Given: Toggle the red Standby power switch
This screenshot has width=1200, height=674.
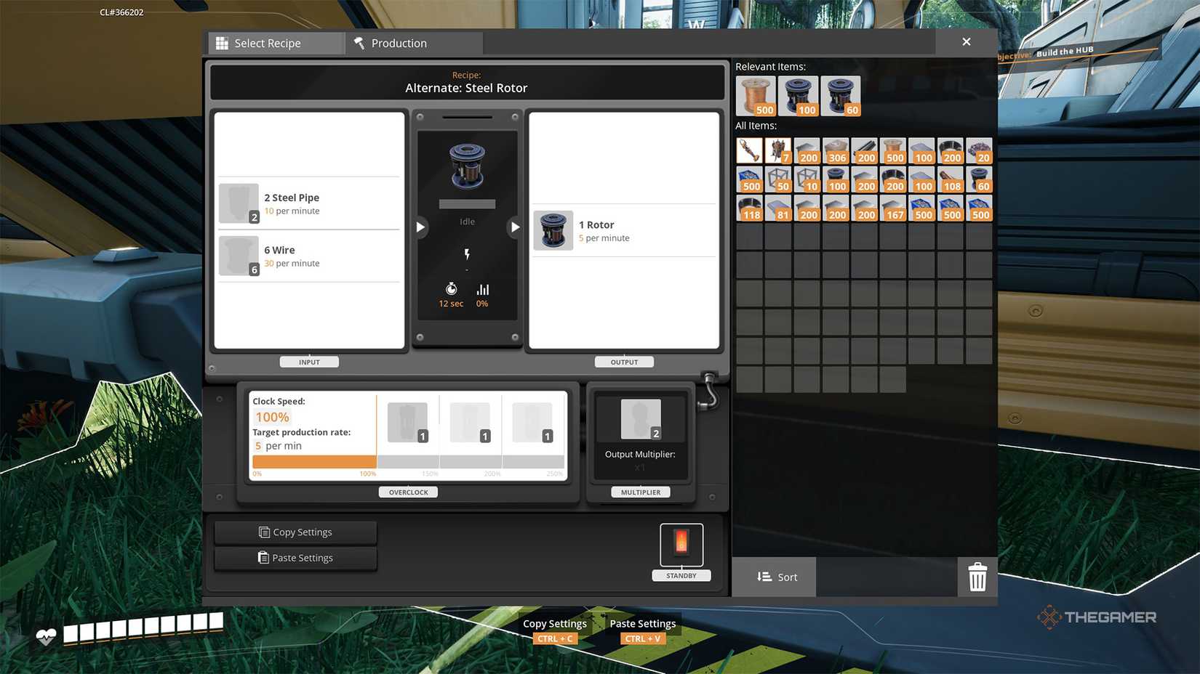Looking at the screenshot, I should 681,544.
